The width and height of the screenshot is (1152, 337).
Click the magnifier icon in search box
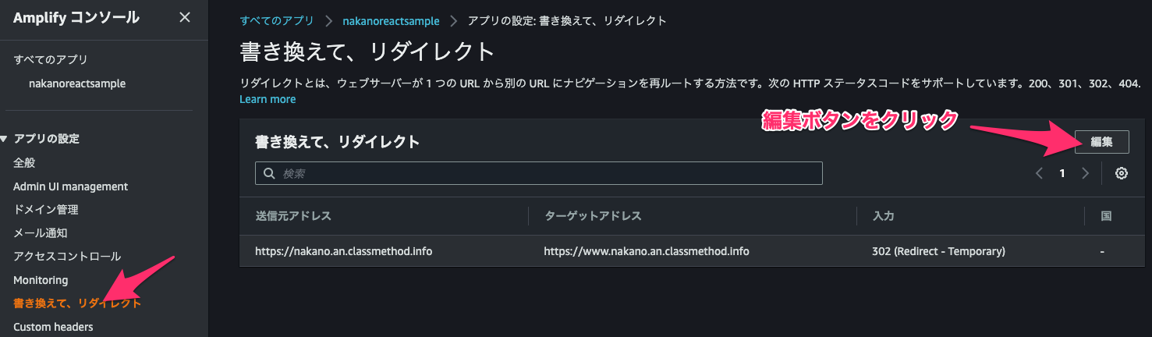[x=269, y=174]
